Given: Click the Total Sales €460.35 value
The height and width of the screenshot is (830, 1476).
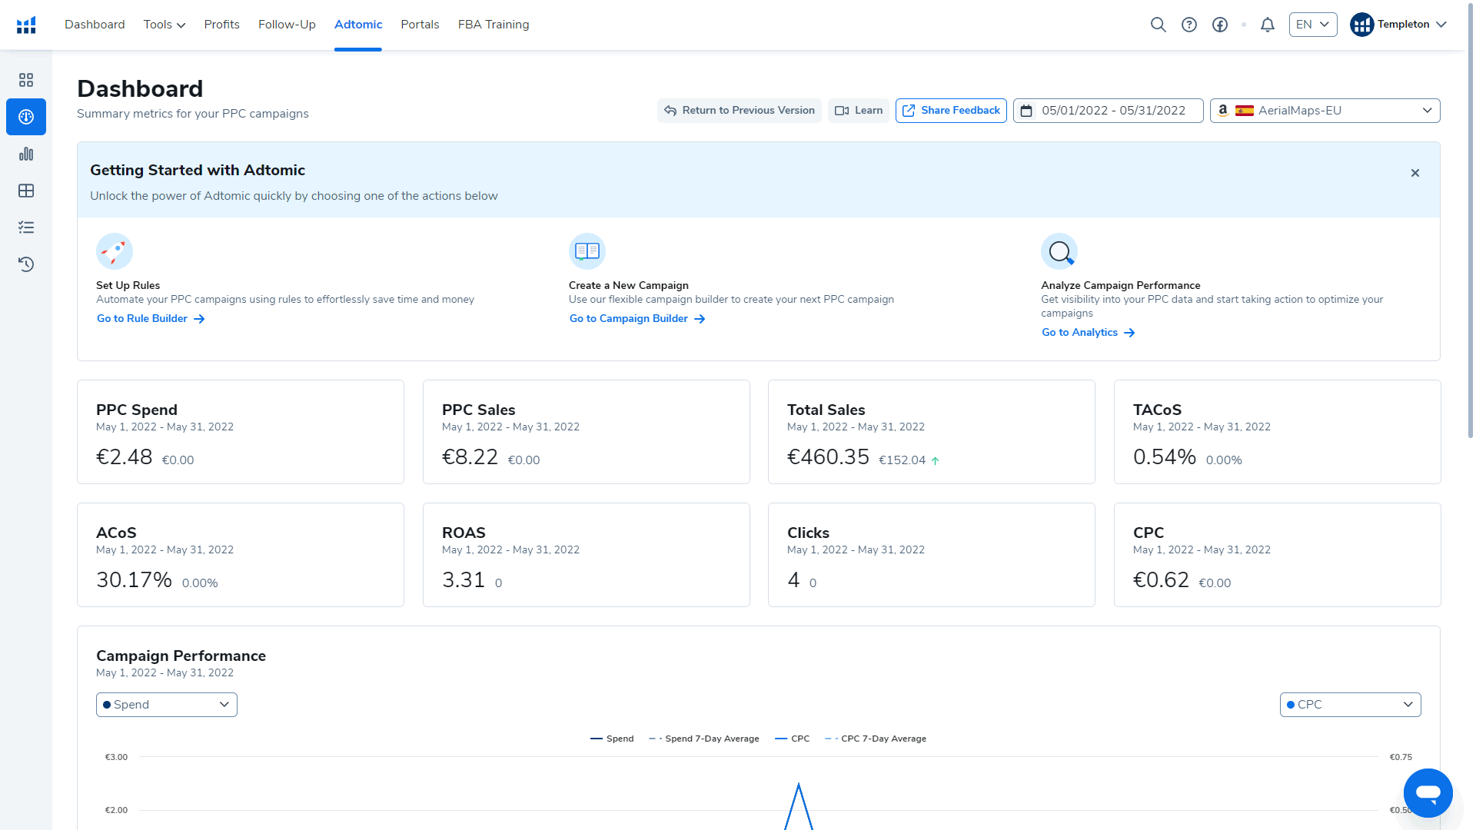Looking at the screenshot, I should 828,457.
